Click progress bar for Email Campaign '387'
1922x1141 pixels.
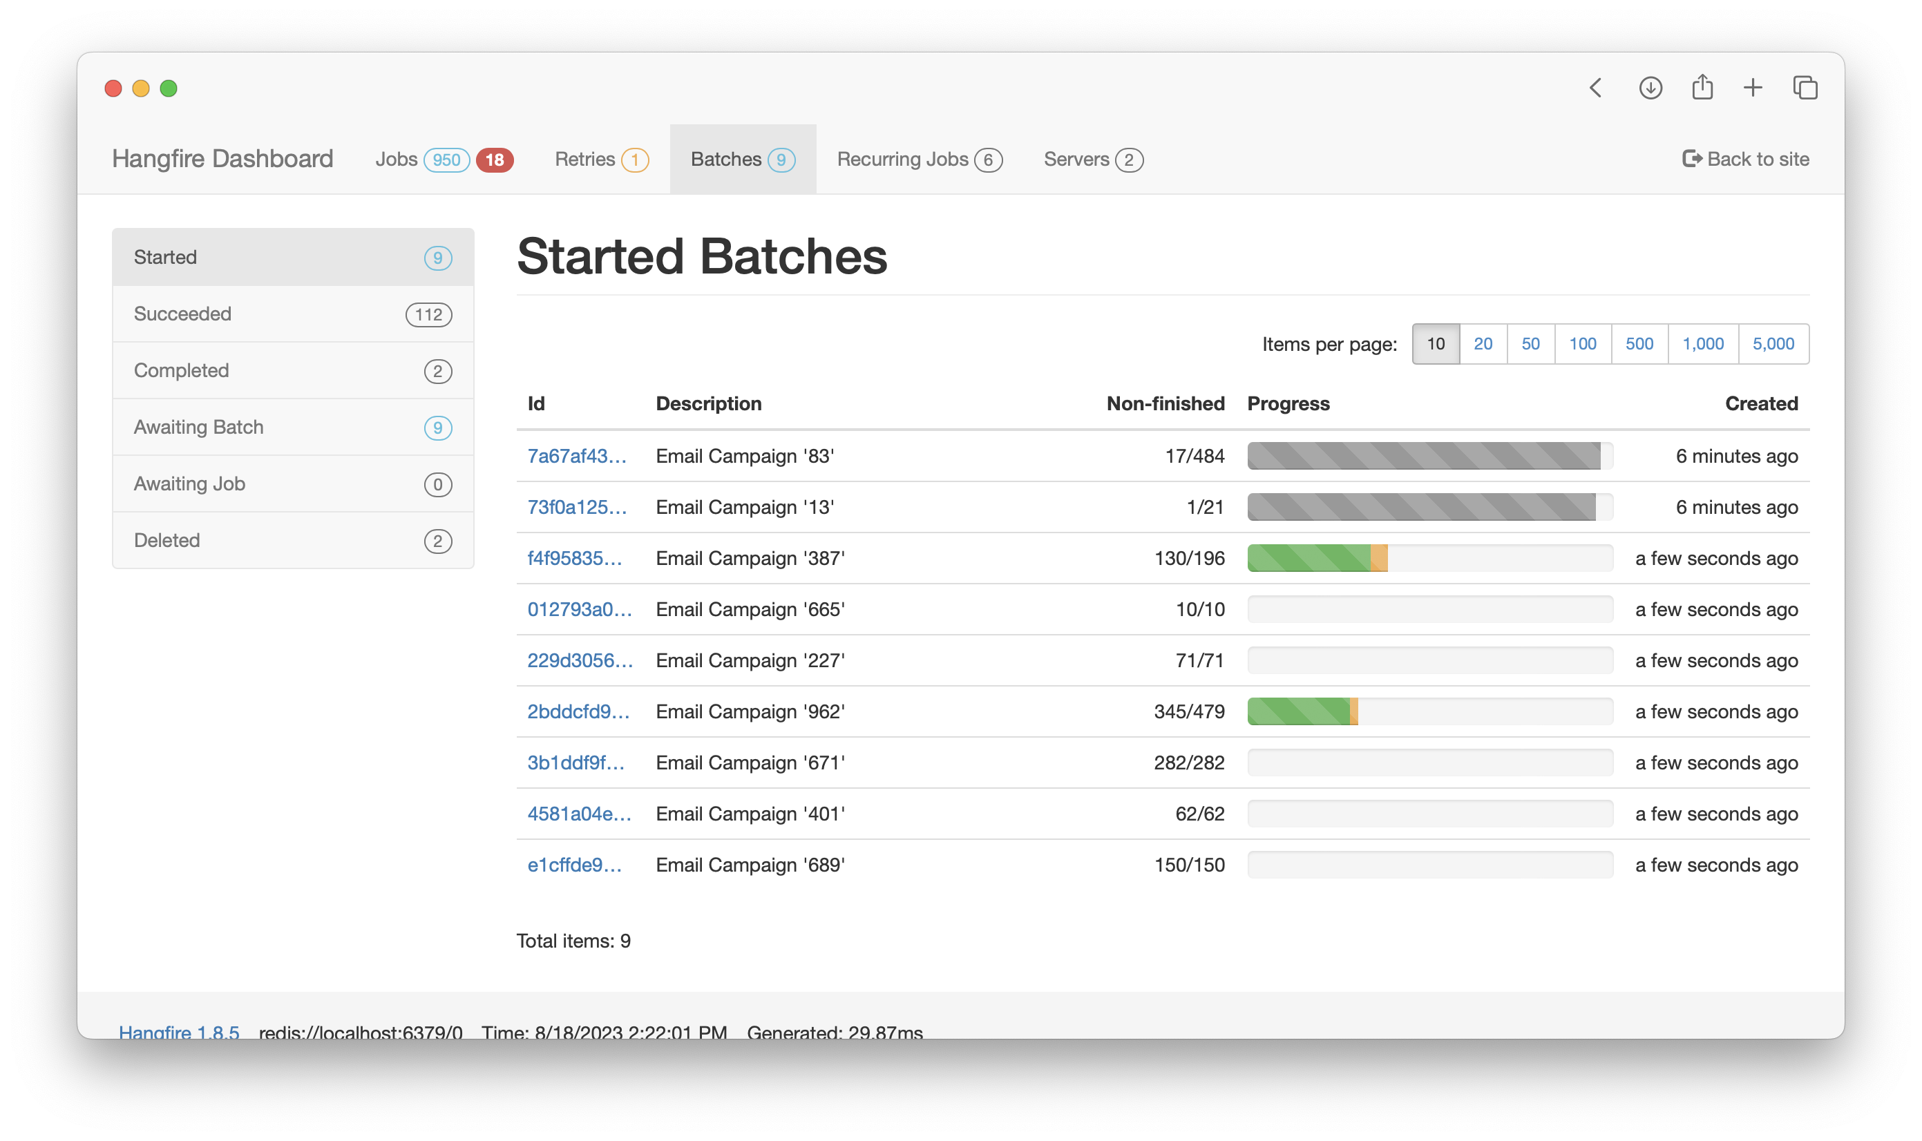(1430, 558)
